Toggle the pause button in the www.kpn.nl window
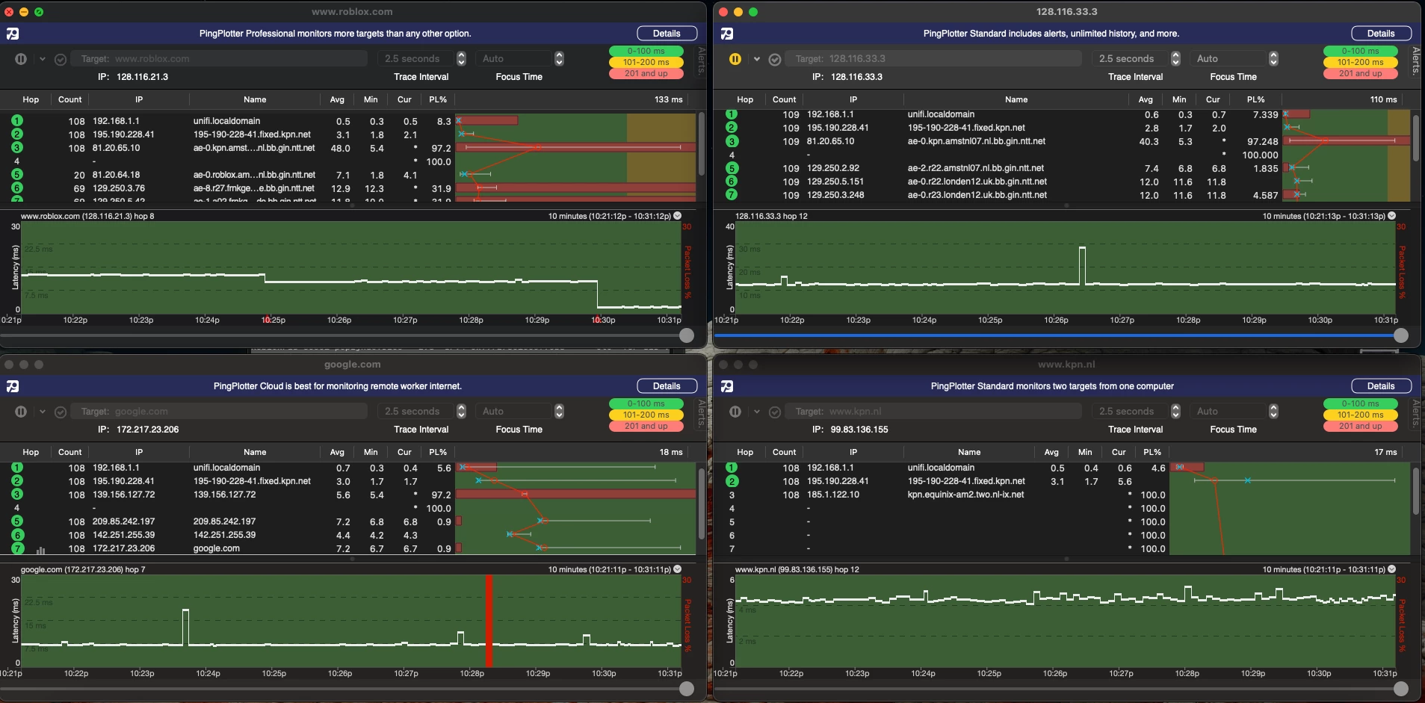This screenshot has height=703, width=1425. coord(735,412)
